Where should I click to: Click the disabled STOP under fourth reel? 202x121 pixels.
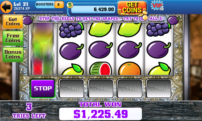point(130,88)
